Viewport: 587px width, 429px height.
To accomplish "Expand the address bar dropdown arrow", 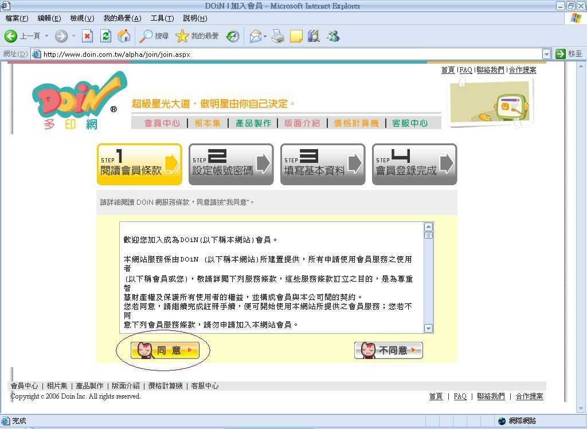I will (x=545, y=54).
